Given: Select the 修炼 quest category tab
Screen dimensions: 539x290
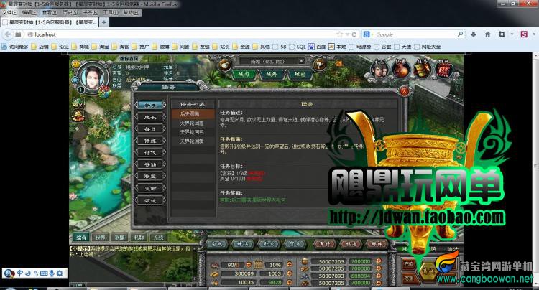Looking at the screenshot, I should click(x=151, y=141).
